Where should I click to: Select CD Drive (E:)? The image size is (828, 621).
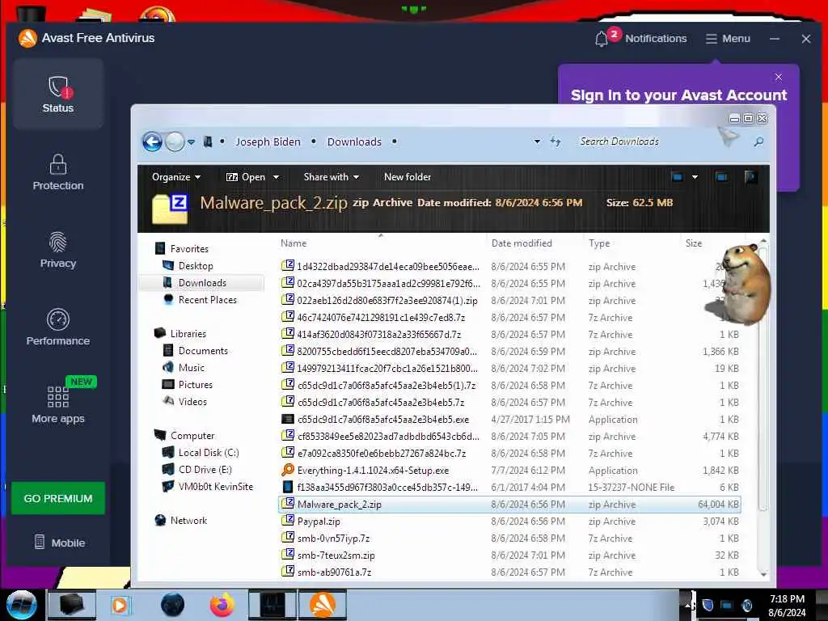pos(197,470)
